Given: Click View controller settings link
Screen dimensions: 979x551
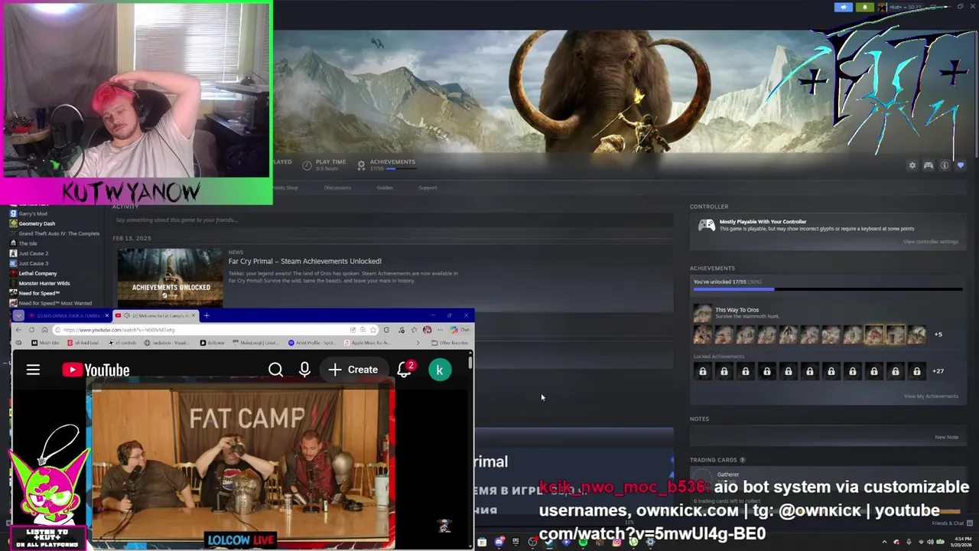Looking at the screenshot, I should (931, 242).
